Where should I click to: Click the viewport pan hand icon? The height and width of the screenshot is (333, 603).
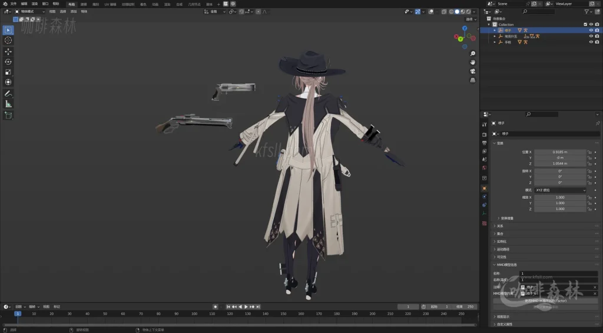pyautogui.click(x=473, y=62)
